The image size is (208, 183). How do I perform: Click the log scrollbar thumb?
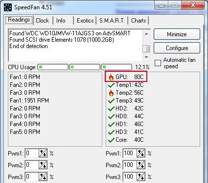pos(146,49)
